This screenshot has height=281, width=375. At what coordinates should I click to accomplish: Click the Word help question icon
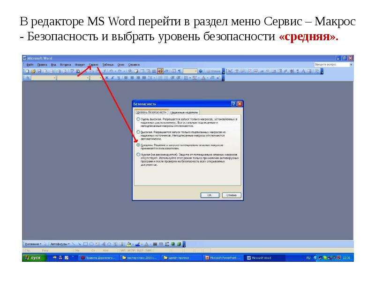tap(201, 71)
